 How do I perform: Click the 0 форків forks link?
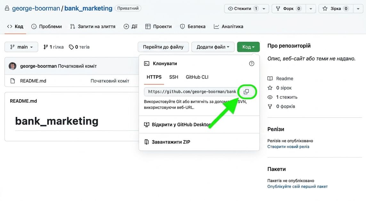click(281, 106)
